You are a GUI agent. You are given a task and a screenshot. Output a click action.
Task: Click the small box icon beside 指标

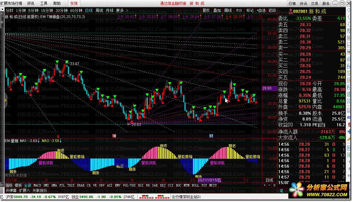2,185
